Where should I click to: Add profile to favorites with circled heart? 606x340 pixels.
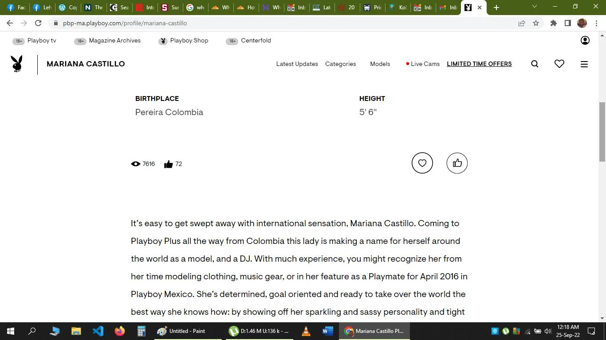pos(422,163)
